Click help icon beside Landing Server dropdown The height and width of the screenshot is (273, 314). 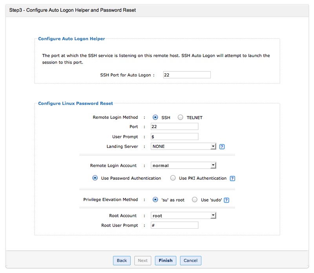(222, 147)
